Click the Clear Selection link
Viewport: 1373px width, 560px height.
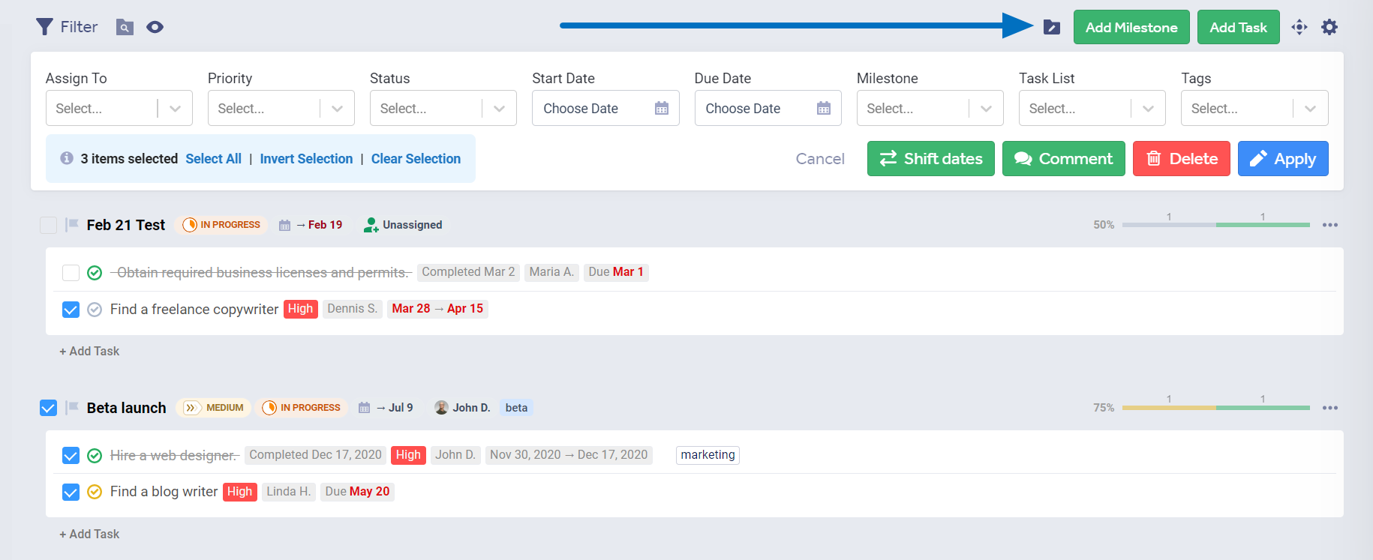(x=416, y=159)
